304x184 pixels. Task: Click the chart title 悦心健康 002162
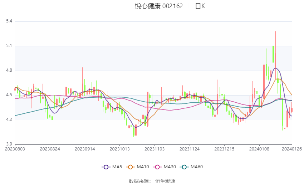pyautogui.click(x=159, y=6)
